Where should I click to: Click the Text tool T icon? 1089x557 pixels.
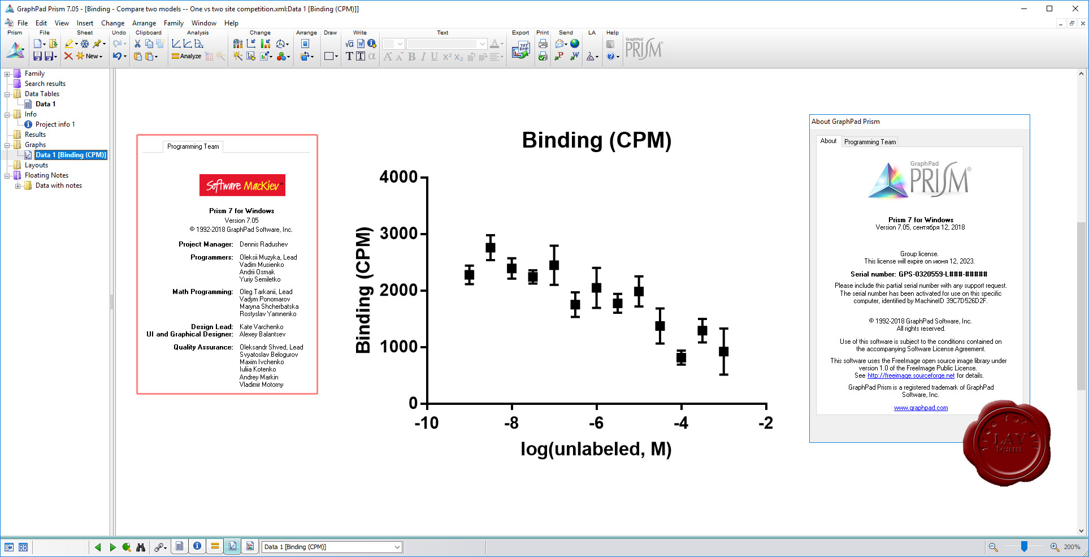click(x=349, y=56)
